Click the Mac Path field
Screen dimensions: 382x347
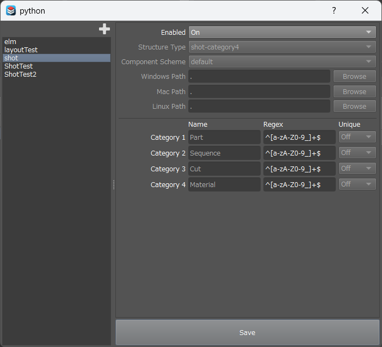[x=259, y=91]
